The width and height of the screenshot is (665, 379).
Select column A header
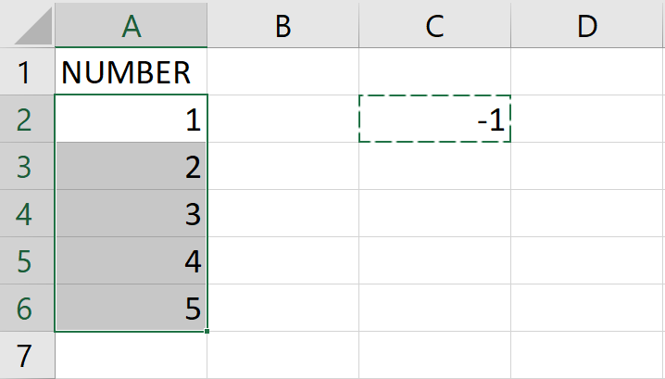pyautogui.click(x=131, y=25)
